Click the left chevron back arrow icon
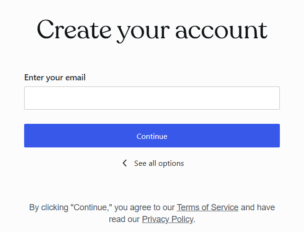The height and width of the screenshot is (232, 304). (125, 163)
